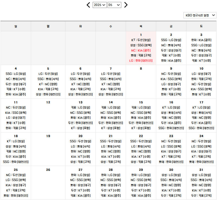Select 키움 : NC [창원] on May 17

point(201,118)
